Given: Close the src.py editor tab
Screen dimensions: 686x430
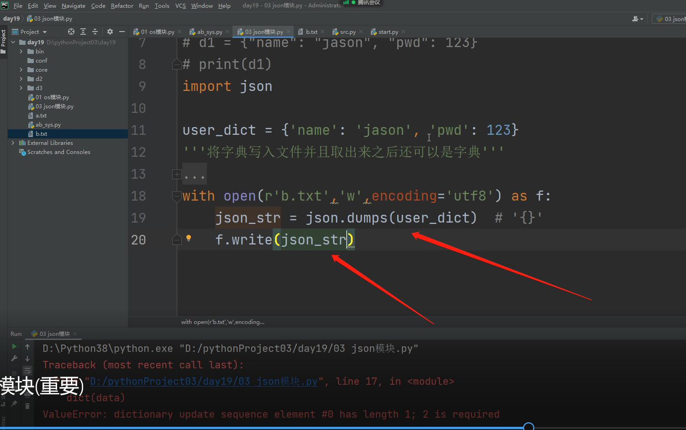Looking at the screenshot, I should (x=361, y=32).
